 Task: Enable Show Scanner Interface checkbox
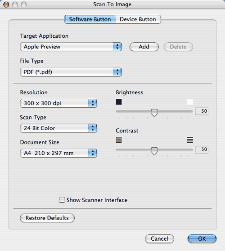[x=62, y=200]
